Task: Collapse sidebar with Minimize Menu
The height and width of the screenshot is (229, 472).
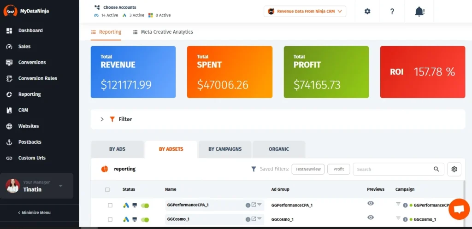Action: tap(34, 213)
